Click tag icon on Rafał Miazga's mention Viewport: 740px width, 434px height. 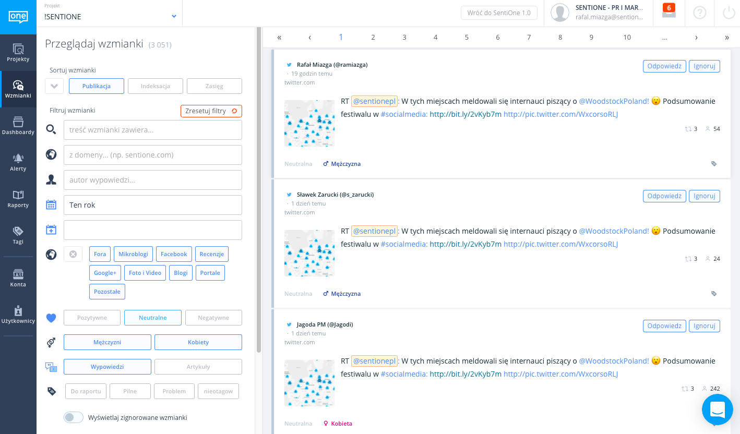click(714, 164)
